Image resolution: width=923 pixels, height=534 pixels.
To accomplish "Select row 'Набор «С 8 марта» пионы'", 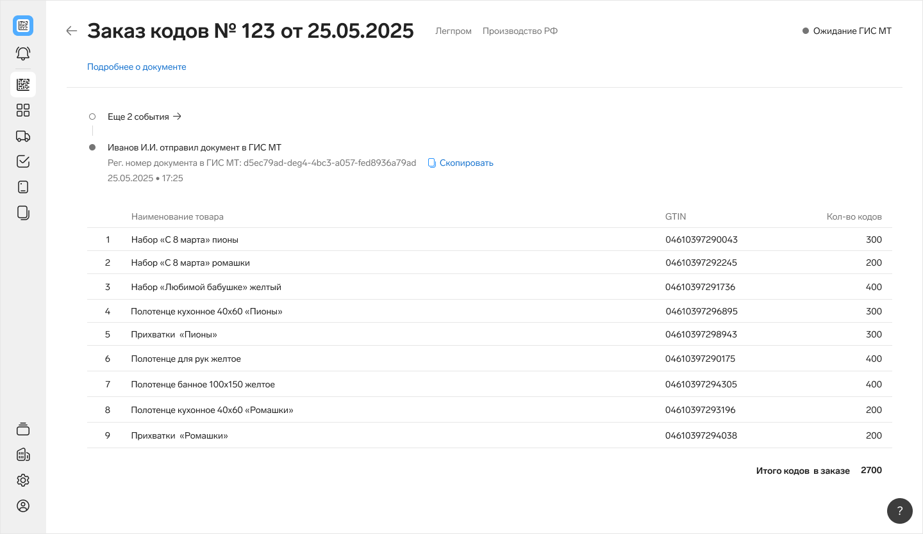I will click(x=185, y=239).
